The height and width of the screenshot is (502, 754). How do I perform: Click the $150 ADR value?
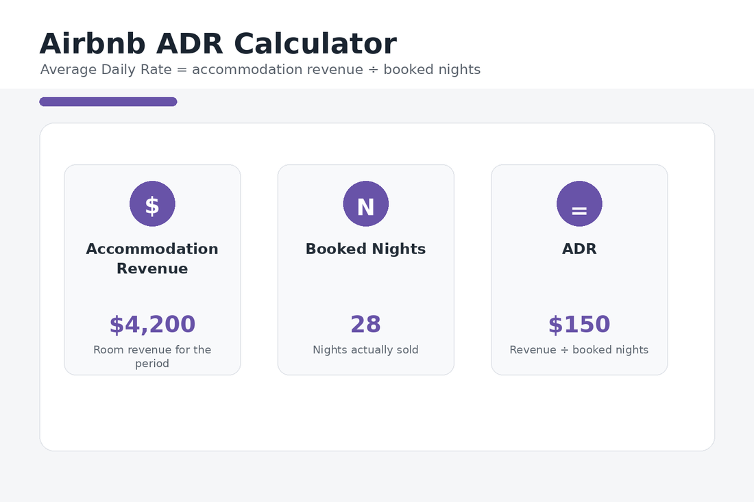point(579,324)
